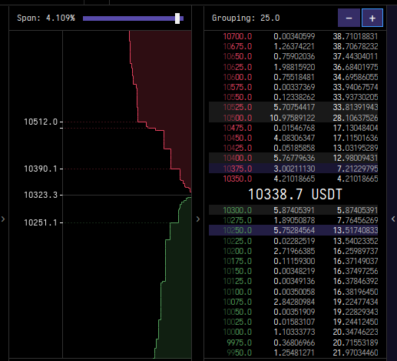Select the highlighted 10375.0 ask price

237,169
